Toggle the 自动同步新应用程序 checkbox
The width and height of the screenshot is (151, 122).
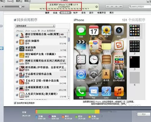(x=15, y=103)
